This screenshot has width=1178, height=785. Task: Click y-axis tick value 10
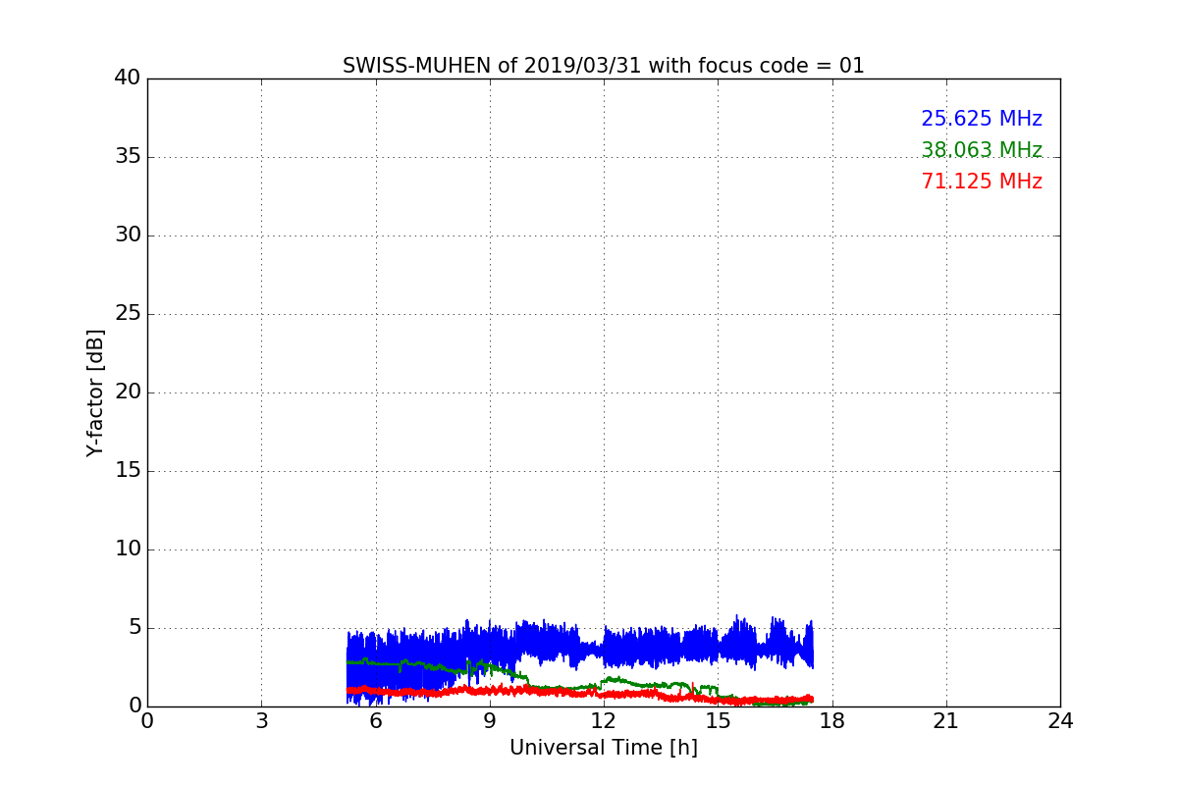[x=128, y=549]
